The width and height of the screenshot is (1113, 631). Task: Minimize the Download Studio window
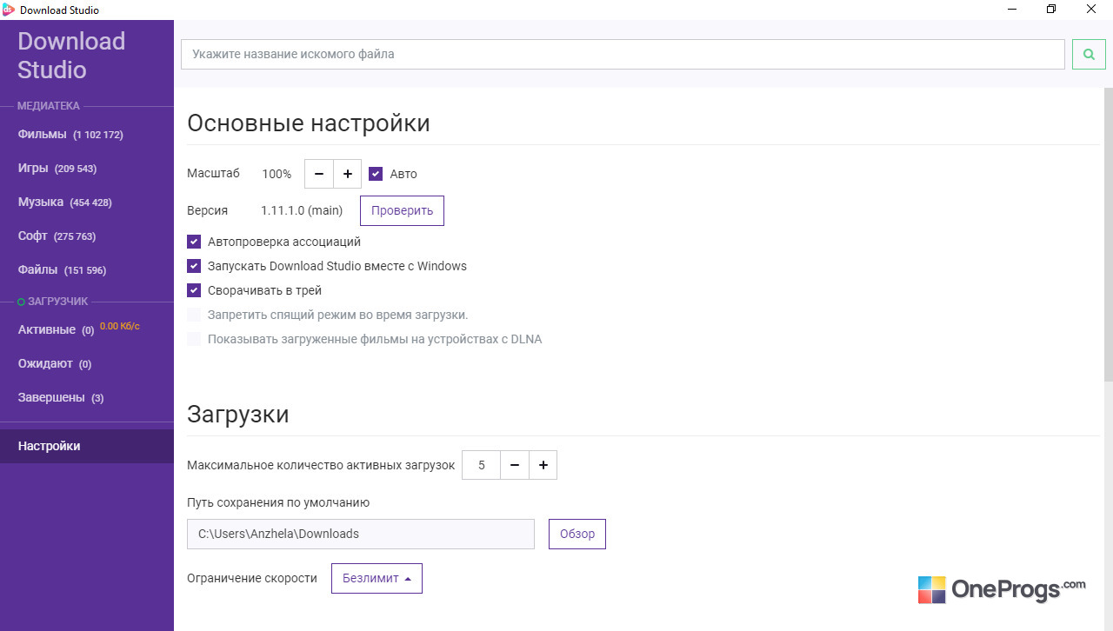[1012, 10]
